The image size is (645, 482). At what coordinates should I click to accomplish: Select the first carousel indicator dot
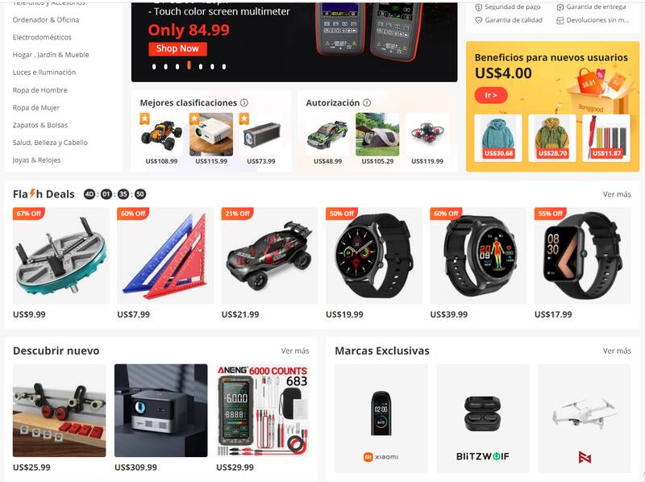pyautogui.click(x=154, y=67)
